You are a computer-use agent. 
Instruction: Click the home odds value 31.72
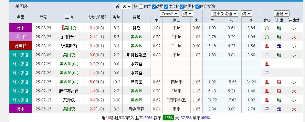point(212,100)
